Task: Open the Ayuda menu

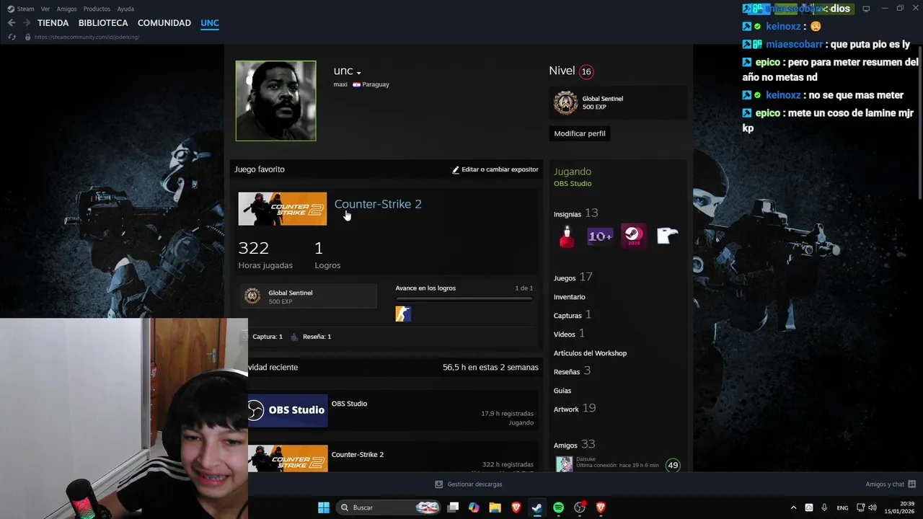Action: tap(125, 9)
